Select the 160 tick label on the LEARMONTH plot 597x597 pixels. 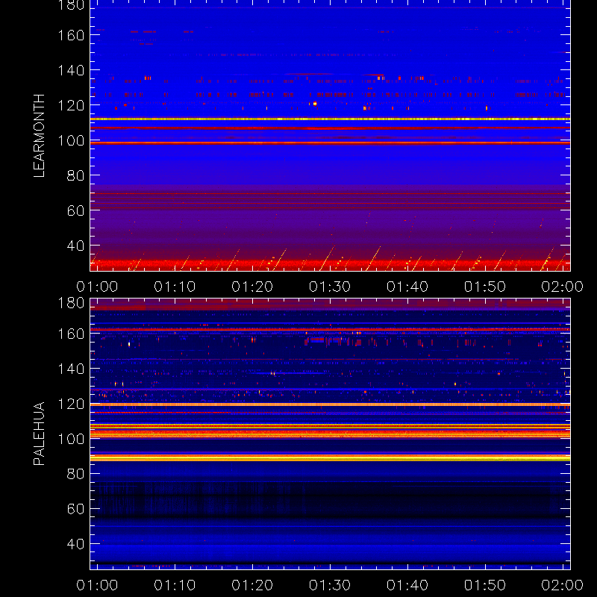[x=71, y=35]
